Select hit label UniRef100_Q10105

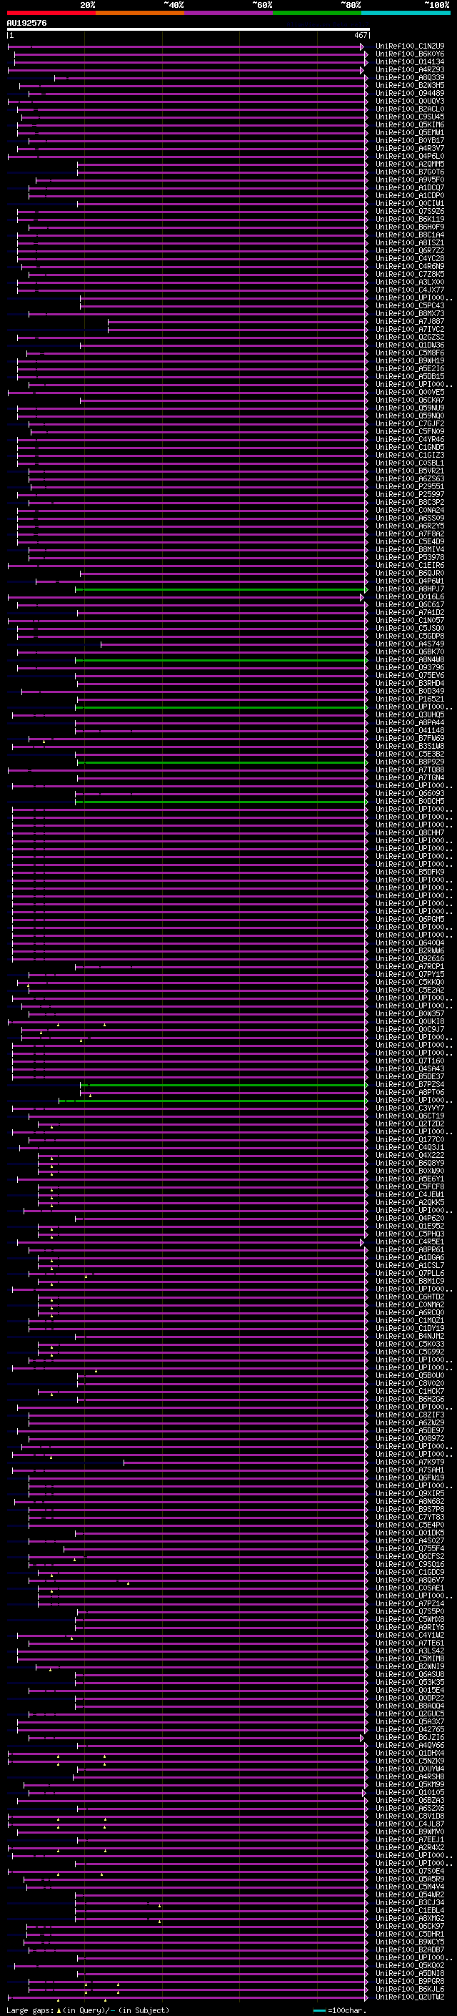(410, 1792)
